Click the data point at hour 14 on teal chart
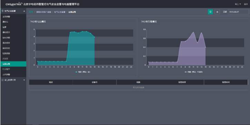 (94, 37)
